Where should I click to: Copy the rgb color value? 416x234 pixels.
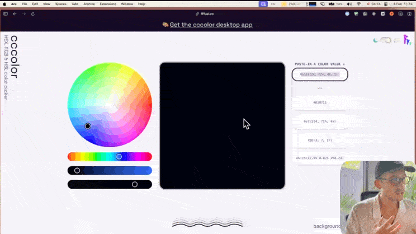coord(320,139)
